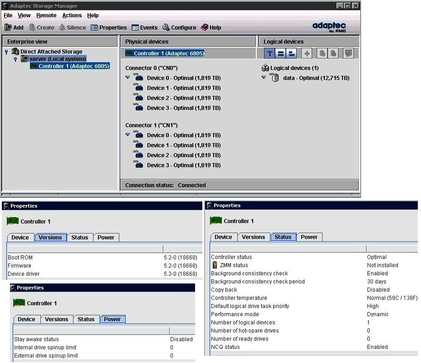Viewport: 421px width, 363px height.
Task: Open the Events toolbar button
Action: 144,27
